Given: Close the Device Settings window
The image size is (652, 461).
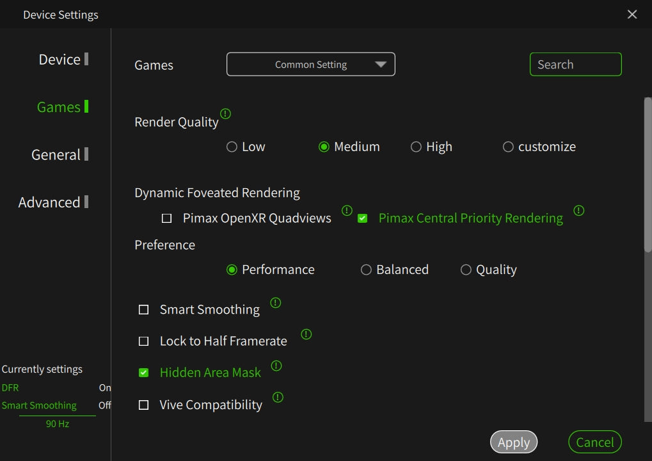Looking at the screenshot, I should pyautogui.click(x=632, y=14).
